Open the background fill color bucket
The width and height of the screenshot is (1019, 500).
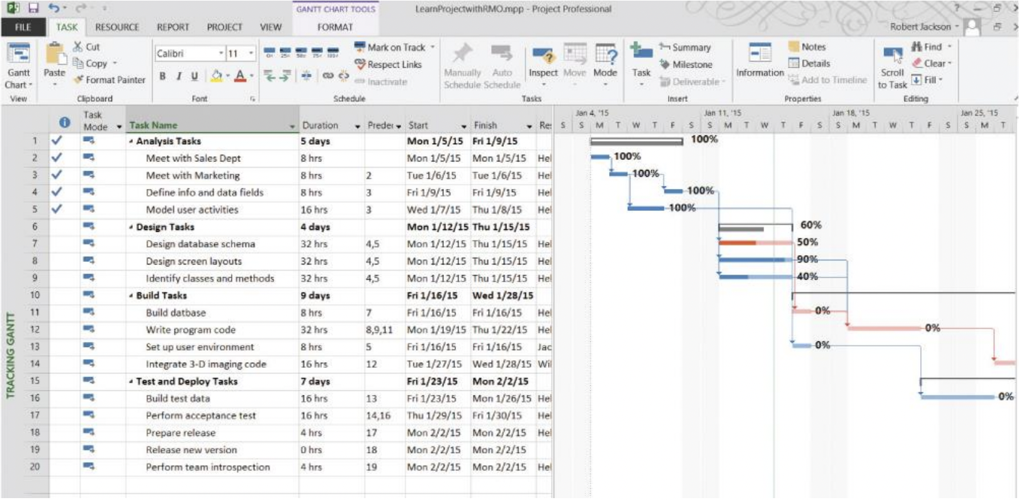[x=216, y=76]
